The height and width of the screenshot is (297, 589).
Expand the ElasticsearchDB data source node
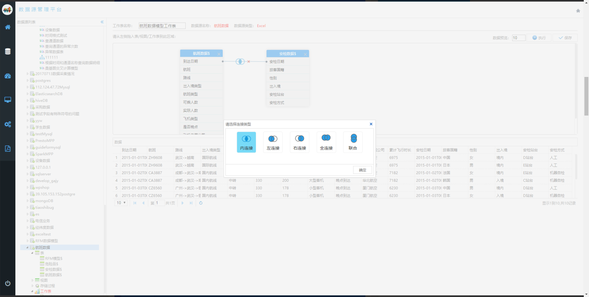tap(28, 94)
